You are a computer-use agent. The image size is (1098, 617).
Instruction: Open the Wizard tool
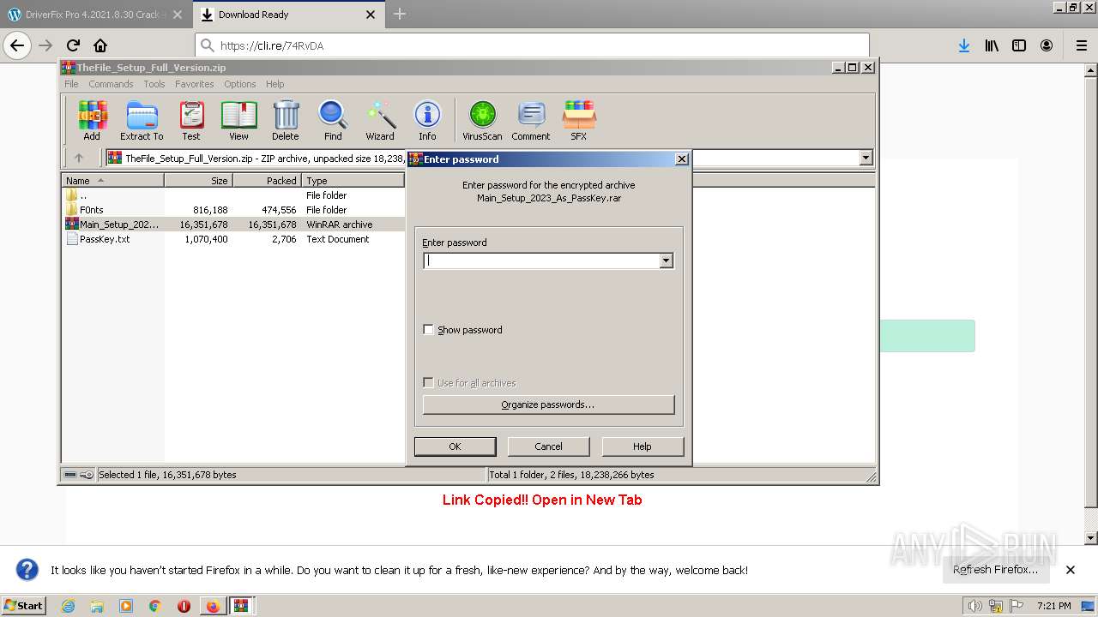tap(380, 120)
